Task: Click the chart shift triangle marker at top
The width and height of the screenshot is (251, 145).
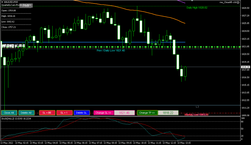Action: pos(192,1)
